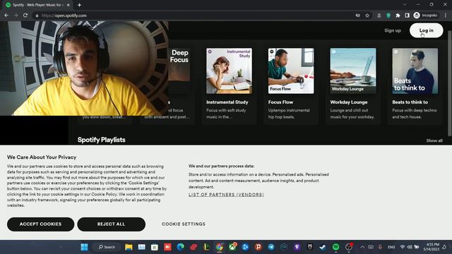Open the tab search chevron
This screenshot has height=254, width=452.
405,5
